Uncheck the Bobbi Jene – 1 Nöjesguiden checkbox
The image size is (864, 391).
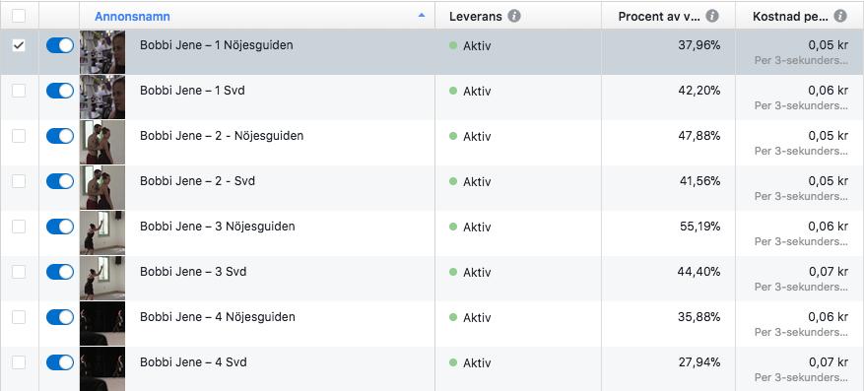[x=19, y=45]
